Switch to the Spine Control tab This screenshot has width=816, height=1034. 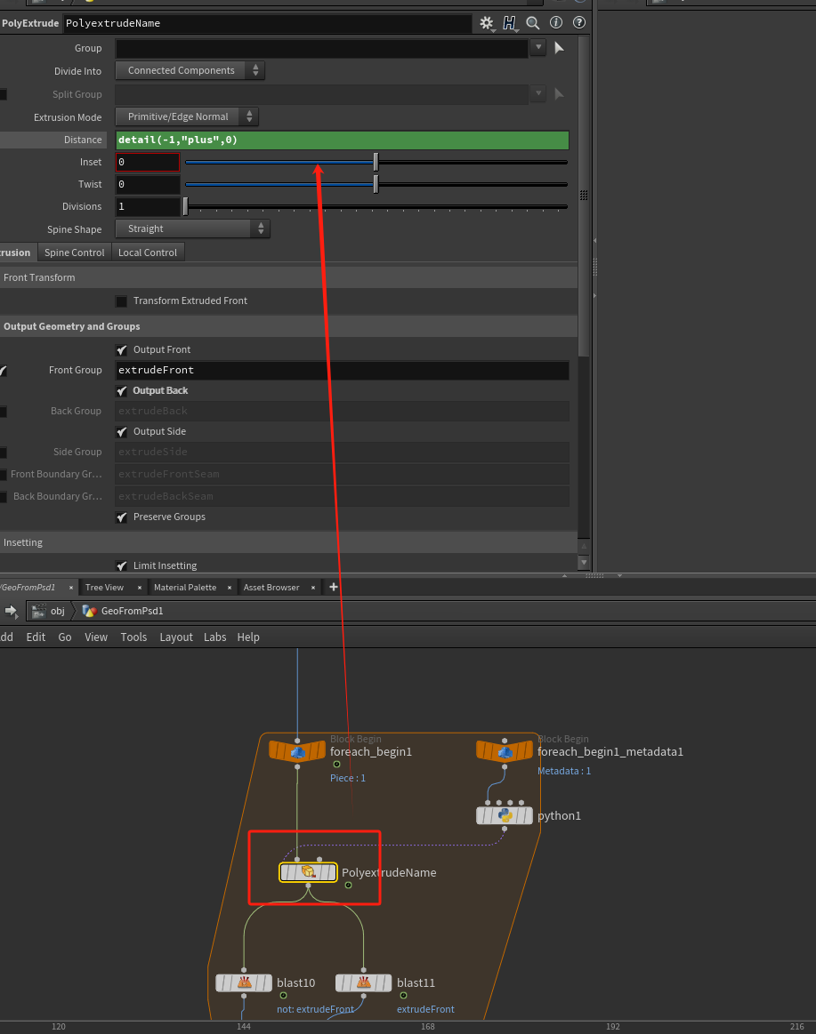point(75,252)
